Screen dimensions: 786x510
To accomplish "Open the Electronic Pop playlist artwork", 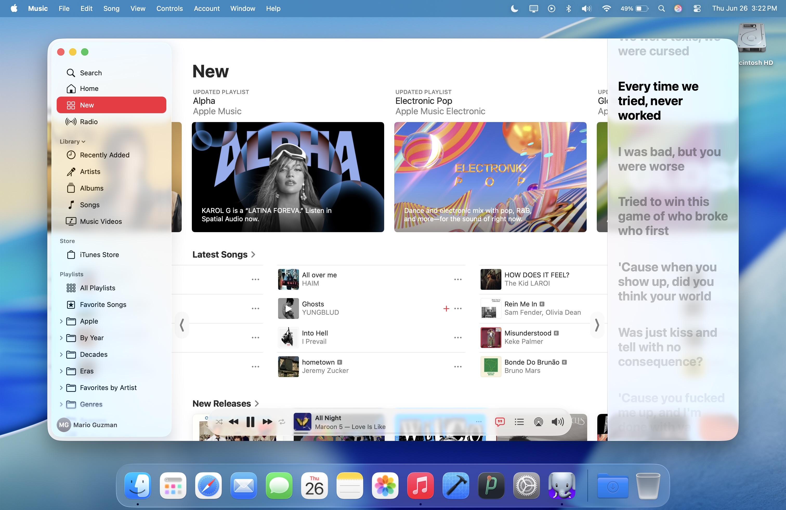I will click(490, 177).
